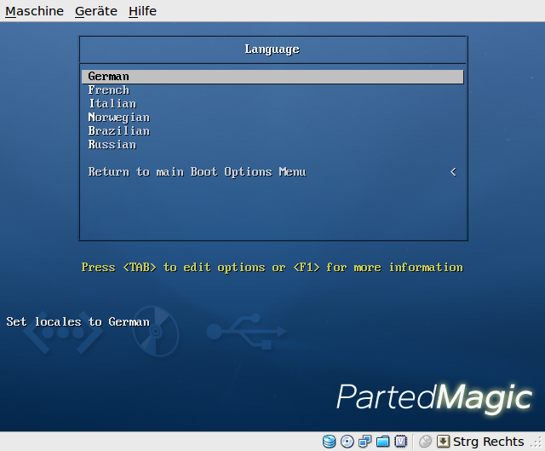
Task: Click the arrow beside Return to main menu
Action: pos(453,172)
